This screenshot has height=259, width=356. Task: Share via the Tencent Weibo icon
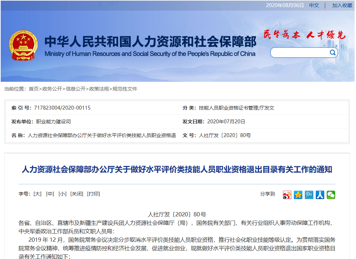pyautogui.click(x=309, y=195)
